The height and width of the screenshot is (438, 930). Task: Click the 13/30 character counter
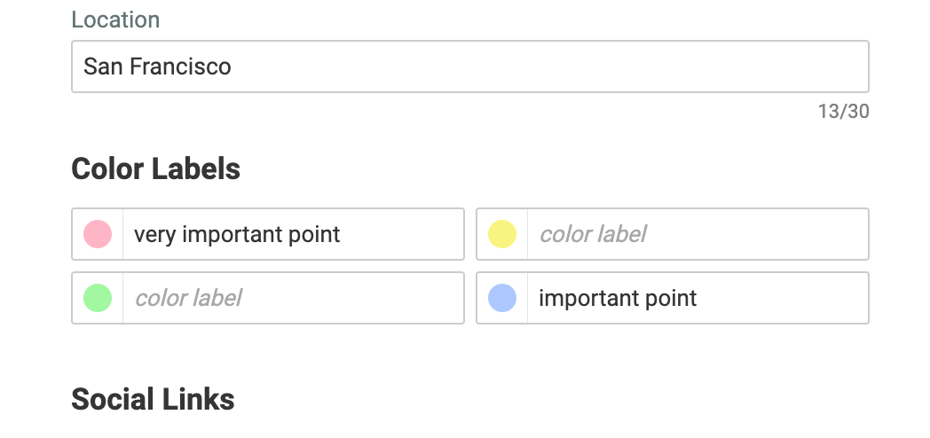point(843,112)
